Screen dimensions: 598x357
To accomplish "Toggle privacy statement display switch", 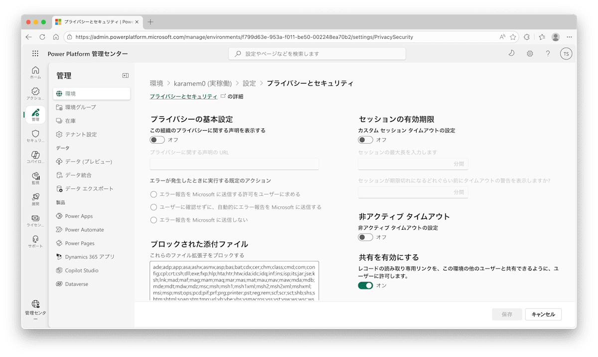I will tap(157, 140).
